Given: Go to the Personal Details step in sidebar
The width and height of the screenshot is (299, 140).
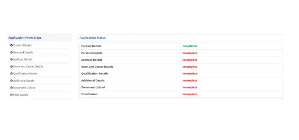Looking at the screenshot, I should pos(23,52).
